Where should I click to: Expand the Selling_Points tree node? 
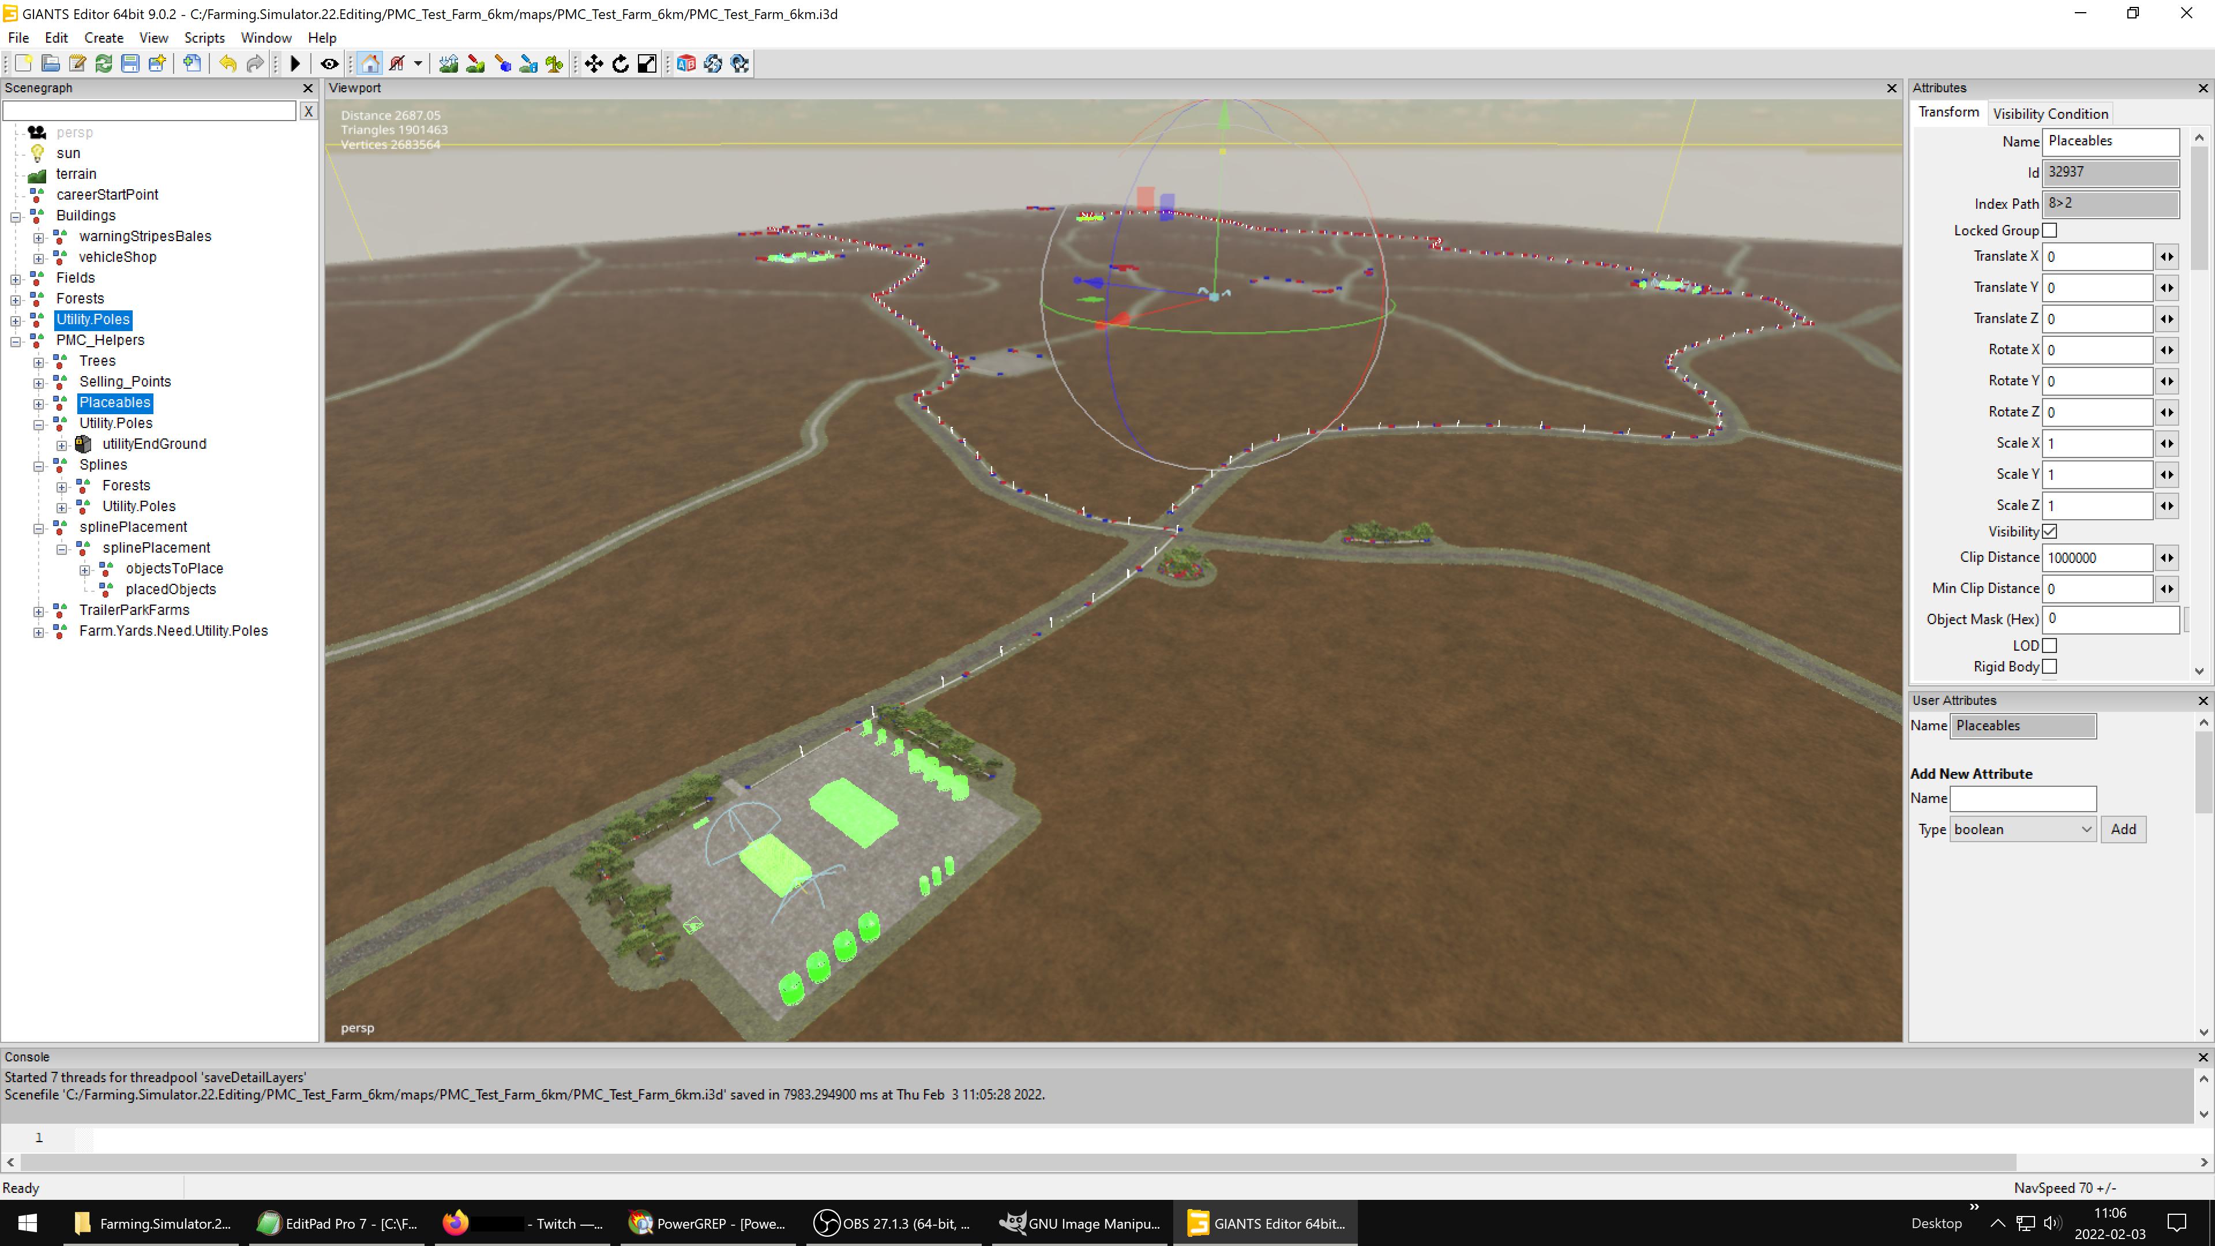coord(39,382)
